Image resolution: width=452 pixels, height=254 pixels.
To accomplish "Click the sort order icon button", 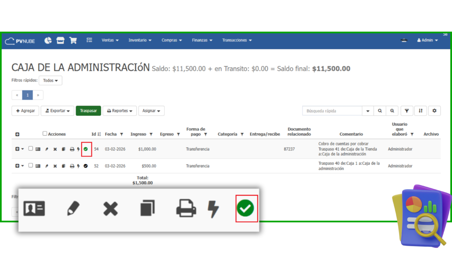I will click(x=420, y=111).
